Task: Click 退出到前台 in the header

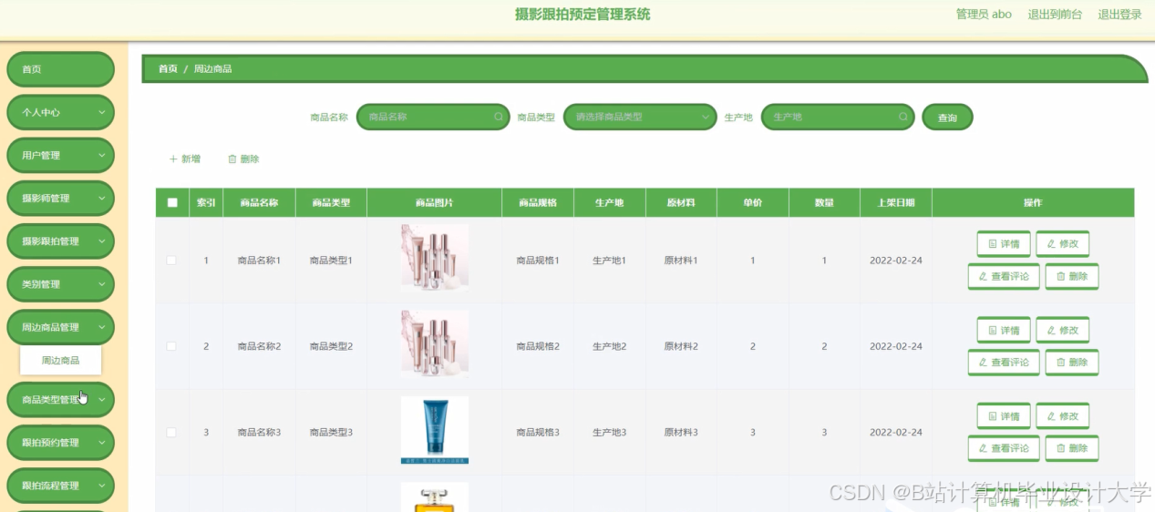Action: [1055, 15]
